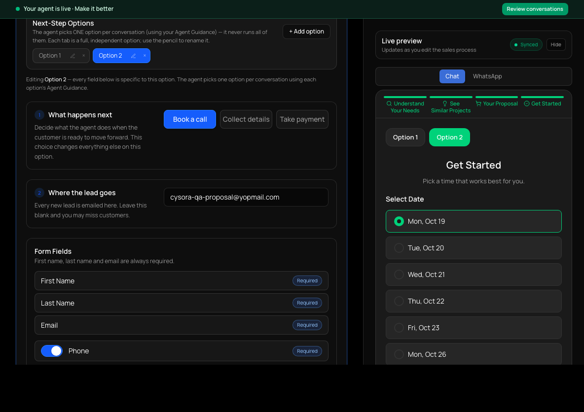Rename Option 2 with its pencil icon

(133, 56)
